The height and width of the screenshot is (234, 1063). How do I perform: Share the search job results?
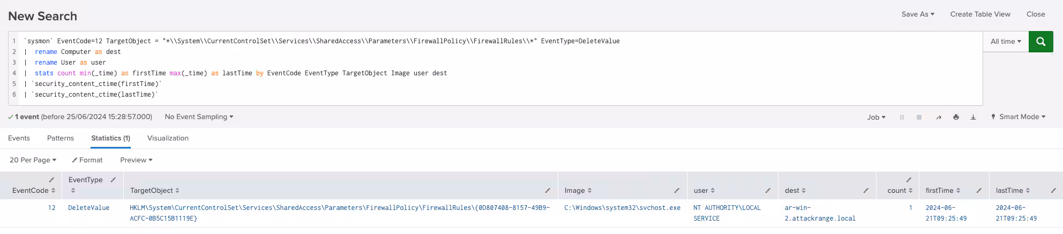pos(939,117)
